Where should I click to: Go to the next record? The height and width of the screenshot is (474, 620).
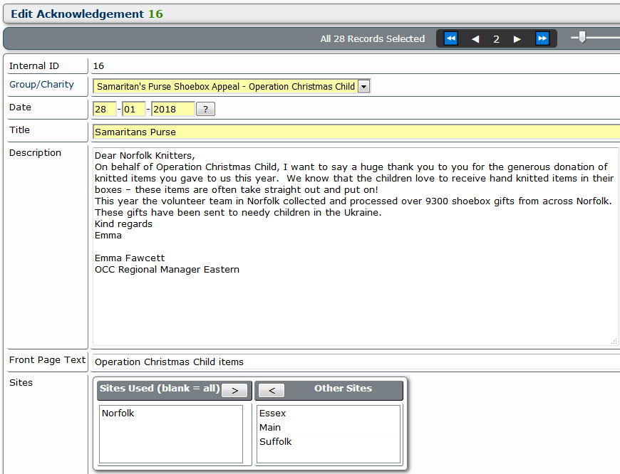[517, 39]
